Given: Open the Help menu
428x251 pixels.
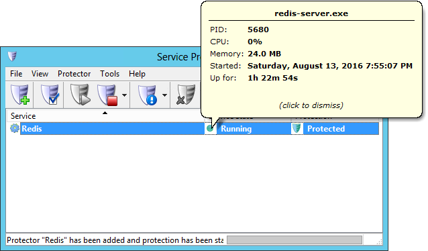Looking at the screenshot, I should (x=137, y=74).
